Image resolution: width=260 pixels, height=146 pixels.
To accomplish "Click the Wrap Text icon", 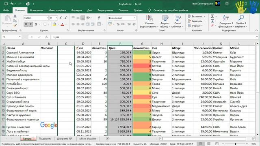I will [99, 18].
